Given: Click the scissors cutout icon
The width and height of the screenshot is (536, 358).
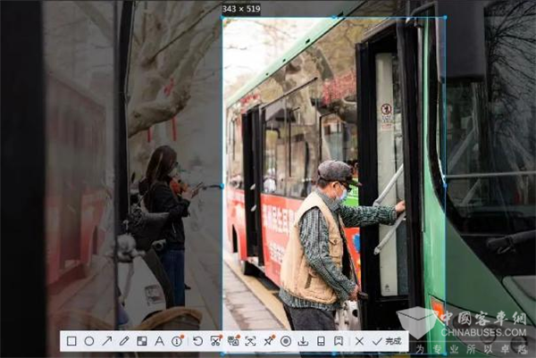Looking at the screenshot, I should 215,341.
